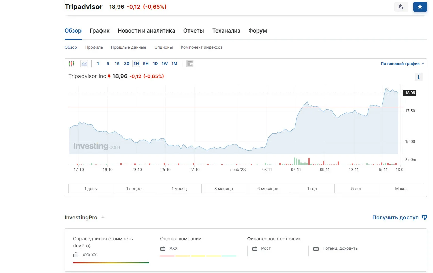Click the InvestingPro logo icon beside Получить доступ
This screenshot has height=273, width=433.
[424, 217]
